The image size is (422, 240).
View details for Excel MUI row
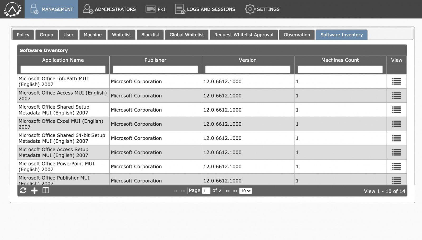click(x=396, y=124)
